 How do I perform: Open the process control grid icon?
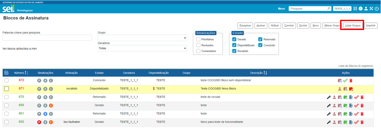click(x=355, y=9)
